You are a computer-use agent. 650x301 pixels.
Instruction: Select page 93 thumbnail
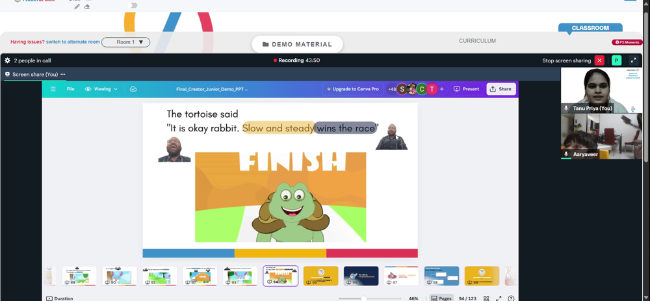click(240, 276)
